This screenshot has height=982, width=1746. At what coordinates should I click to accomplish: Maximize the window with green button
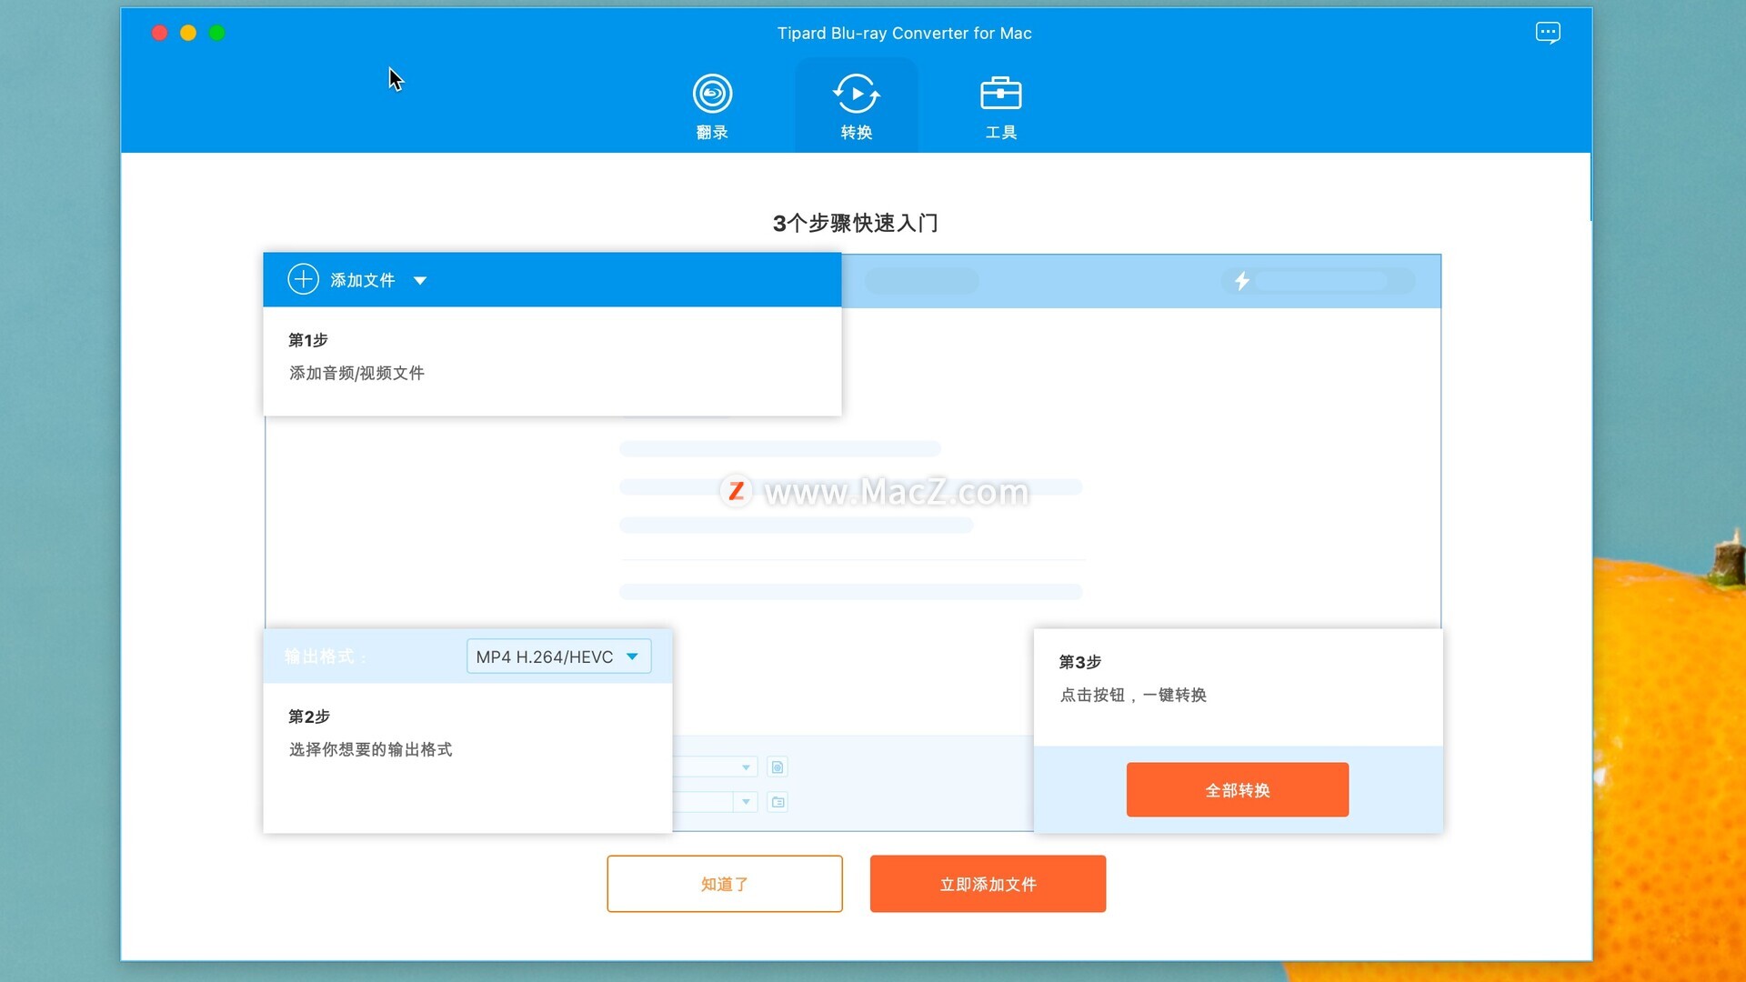(217, 34)
